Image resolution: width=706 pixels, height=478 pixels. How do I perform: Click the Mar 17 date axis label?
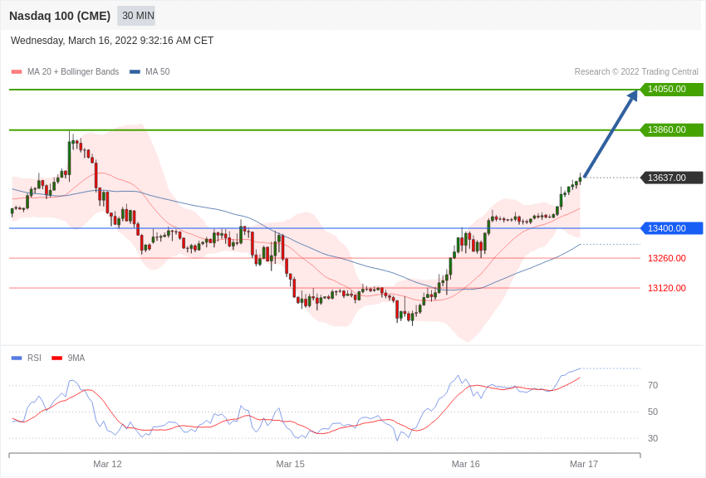583,464
